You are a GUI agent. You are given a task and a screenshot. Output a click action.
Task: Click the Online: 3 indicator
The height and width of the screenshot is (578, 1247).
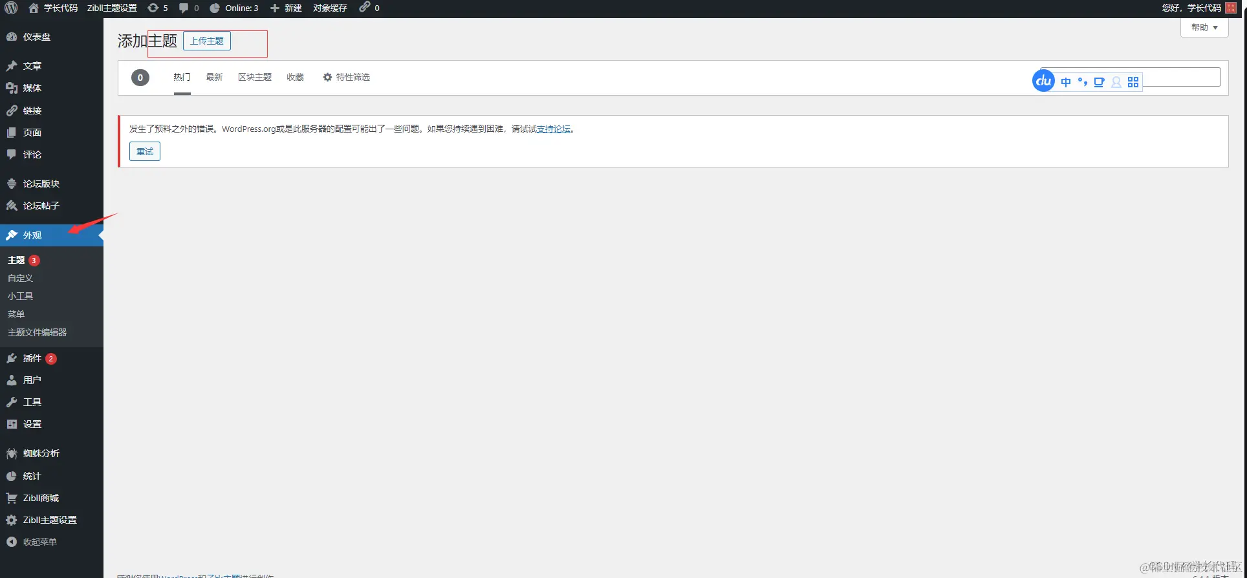pos(233,8)
